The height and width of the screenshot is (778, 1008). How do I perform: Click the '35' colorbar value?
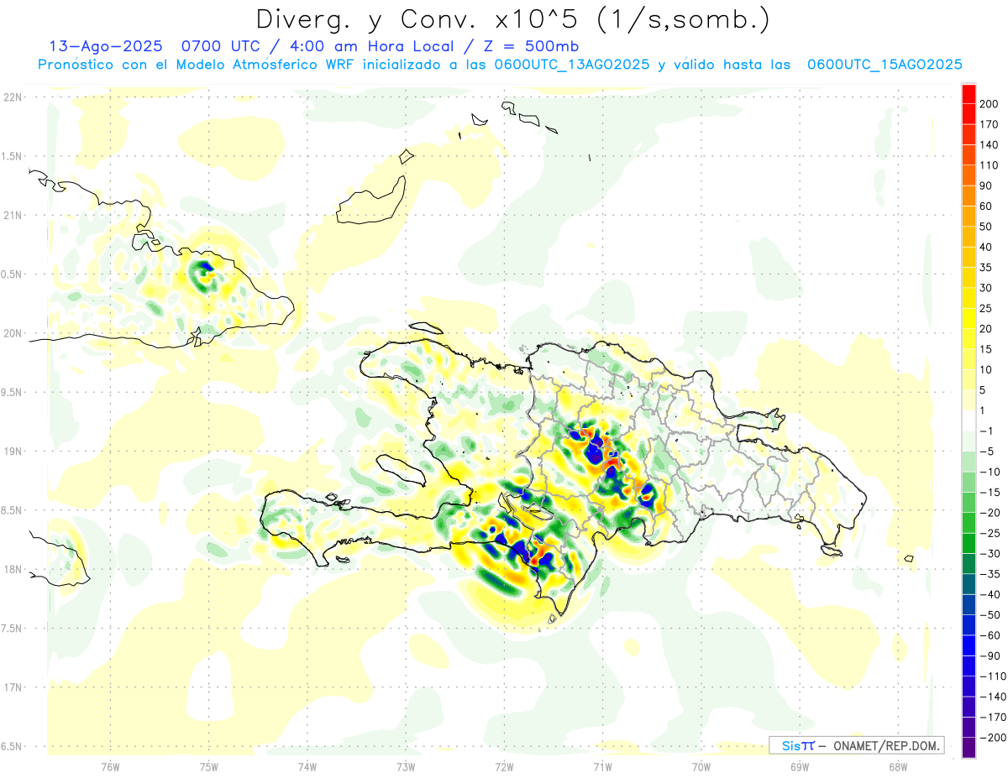[987, 268]
